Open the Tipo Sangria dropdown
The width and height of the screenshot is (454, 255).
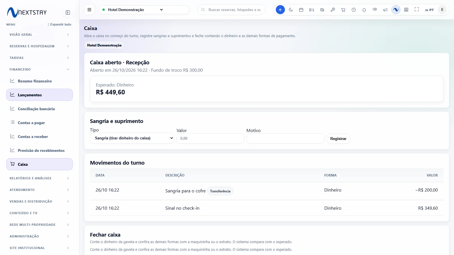click(x=132, y=138)
